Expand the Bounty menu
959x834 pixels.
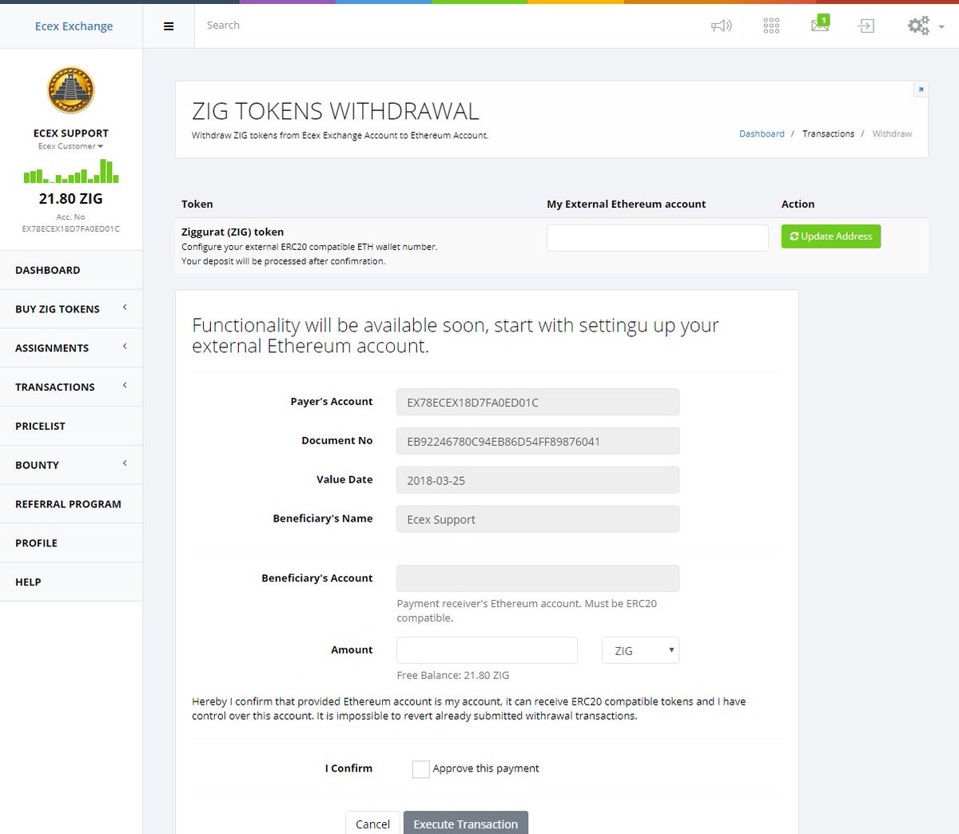tap(71, 465)
